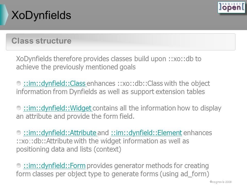Click text 'an attribute and provide the form field'
The height and width of the screenshot is (185, 247).
(x=75, y=116)
